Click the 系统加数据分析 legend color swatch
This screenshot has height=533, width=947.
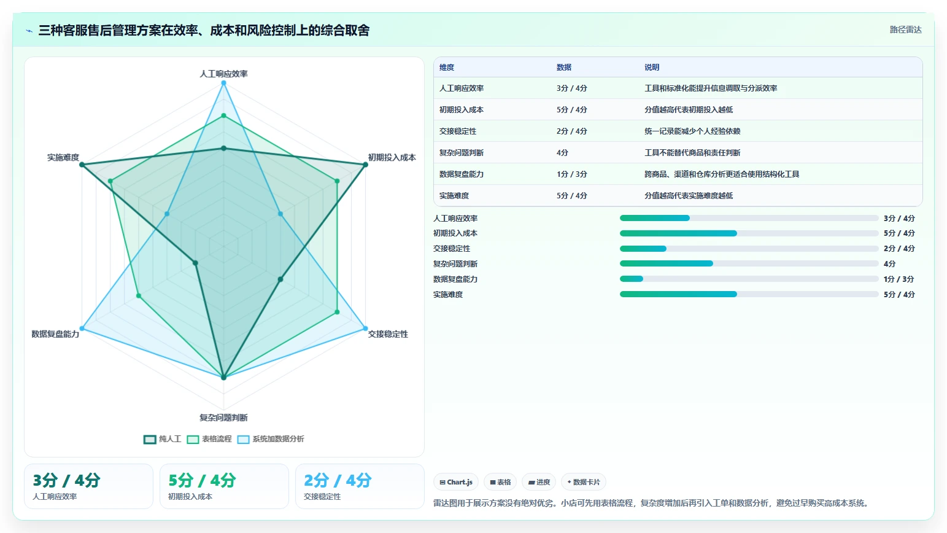click(244, 439)
